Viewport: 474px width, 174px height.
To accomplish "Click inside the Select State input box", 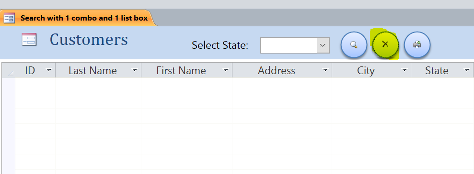I will pos(289,45).
